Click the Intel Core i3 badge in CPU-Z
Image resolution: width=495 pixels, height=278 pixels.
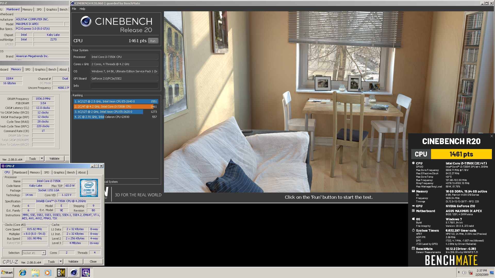[x=89, y=188]
